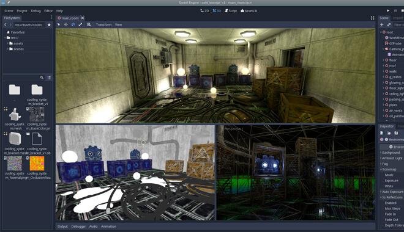Open the Scene menu
Image resolution: width=404 pixels, height=232 pixels.
click(9, 11)
